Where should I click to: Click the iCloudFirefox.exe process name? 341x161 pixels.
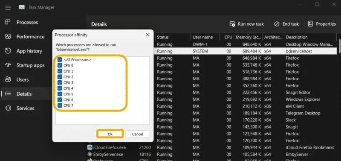point(110,147)
